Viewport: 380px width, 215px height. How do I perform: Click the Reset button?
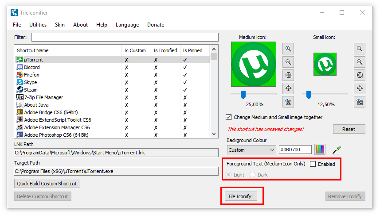click(349, 129)
